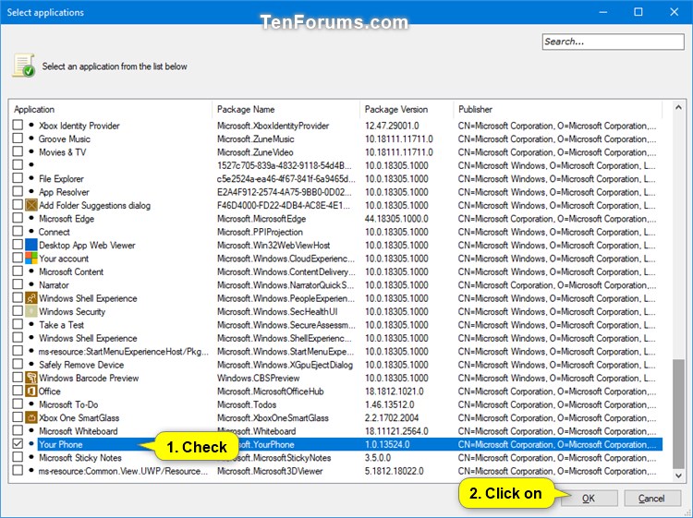693x518 pixels.
Task: Click the Windows Security shield icon
Action: pyautogui.click(x=31, y=311)
